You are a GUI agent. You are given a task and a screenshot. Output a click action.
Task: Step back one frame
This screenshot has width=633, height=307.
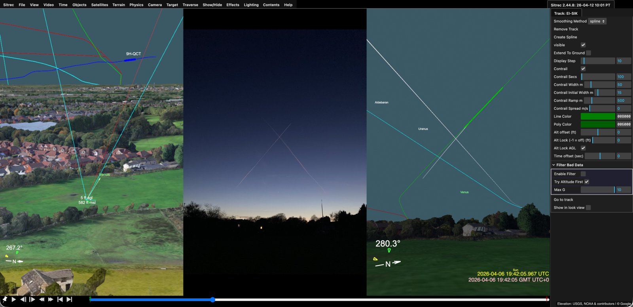23,299
